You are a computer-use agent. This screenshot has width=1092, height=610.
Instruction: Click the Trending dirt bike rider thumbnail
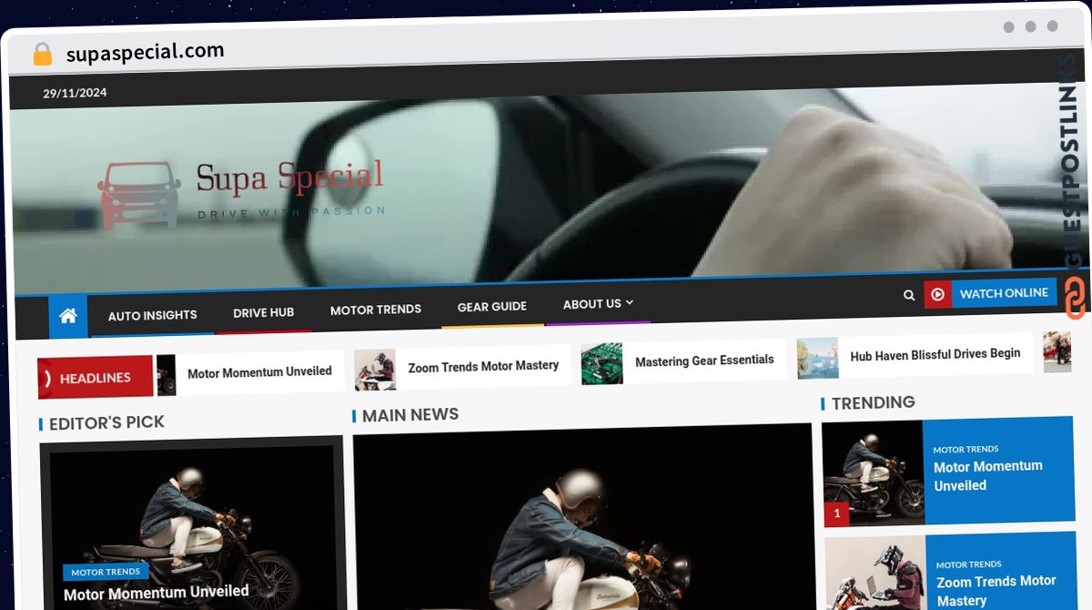875,574
